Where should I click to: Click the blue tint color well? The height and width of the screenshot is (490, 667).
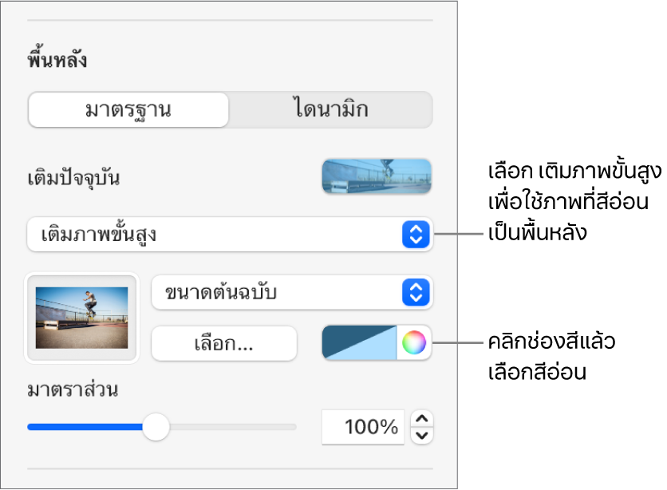click(359, 343)
